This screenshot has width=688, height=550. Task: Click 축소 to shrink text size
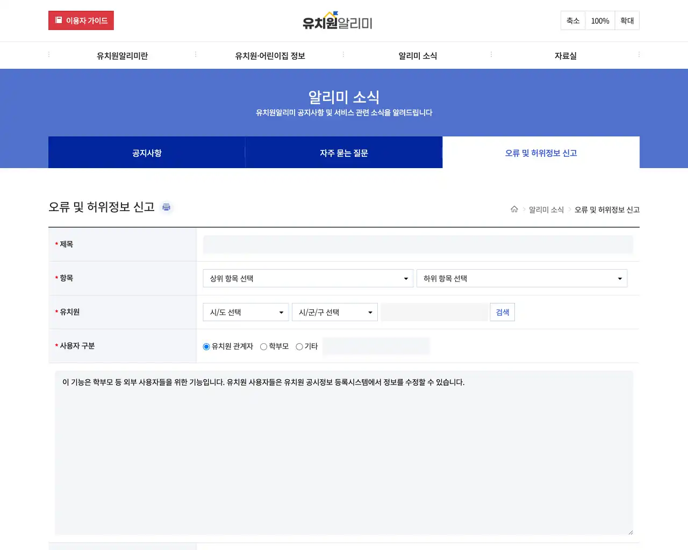pos(573,20)
